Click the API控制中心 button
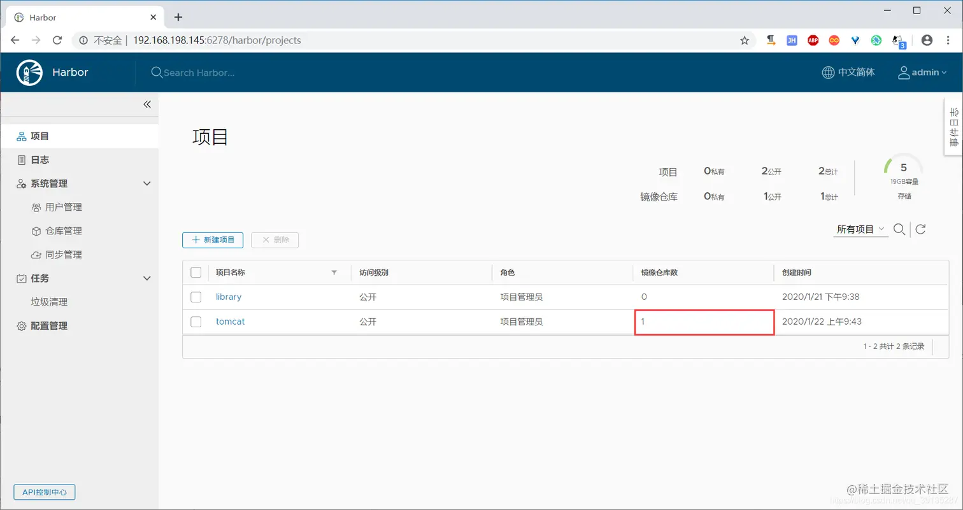The height and width of the screenshot is (510, 963). (x=45, y=492)
